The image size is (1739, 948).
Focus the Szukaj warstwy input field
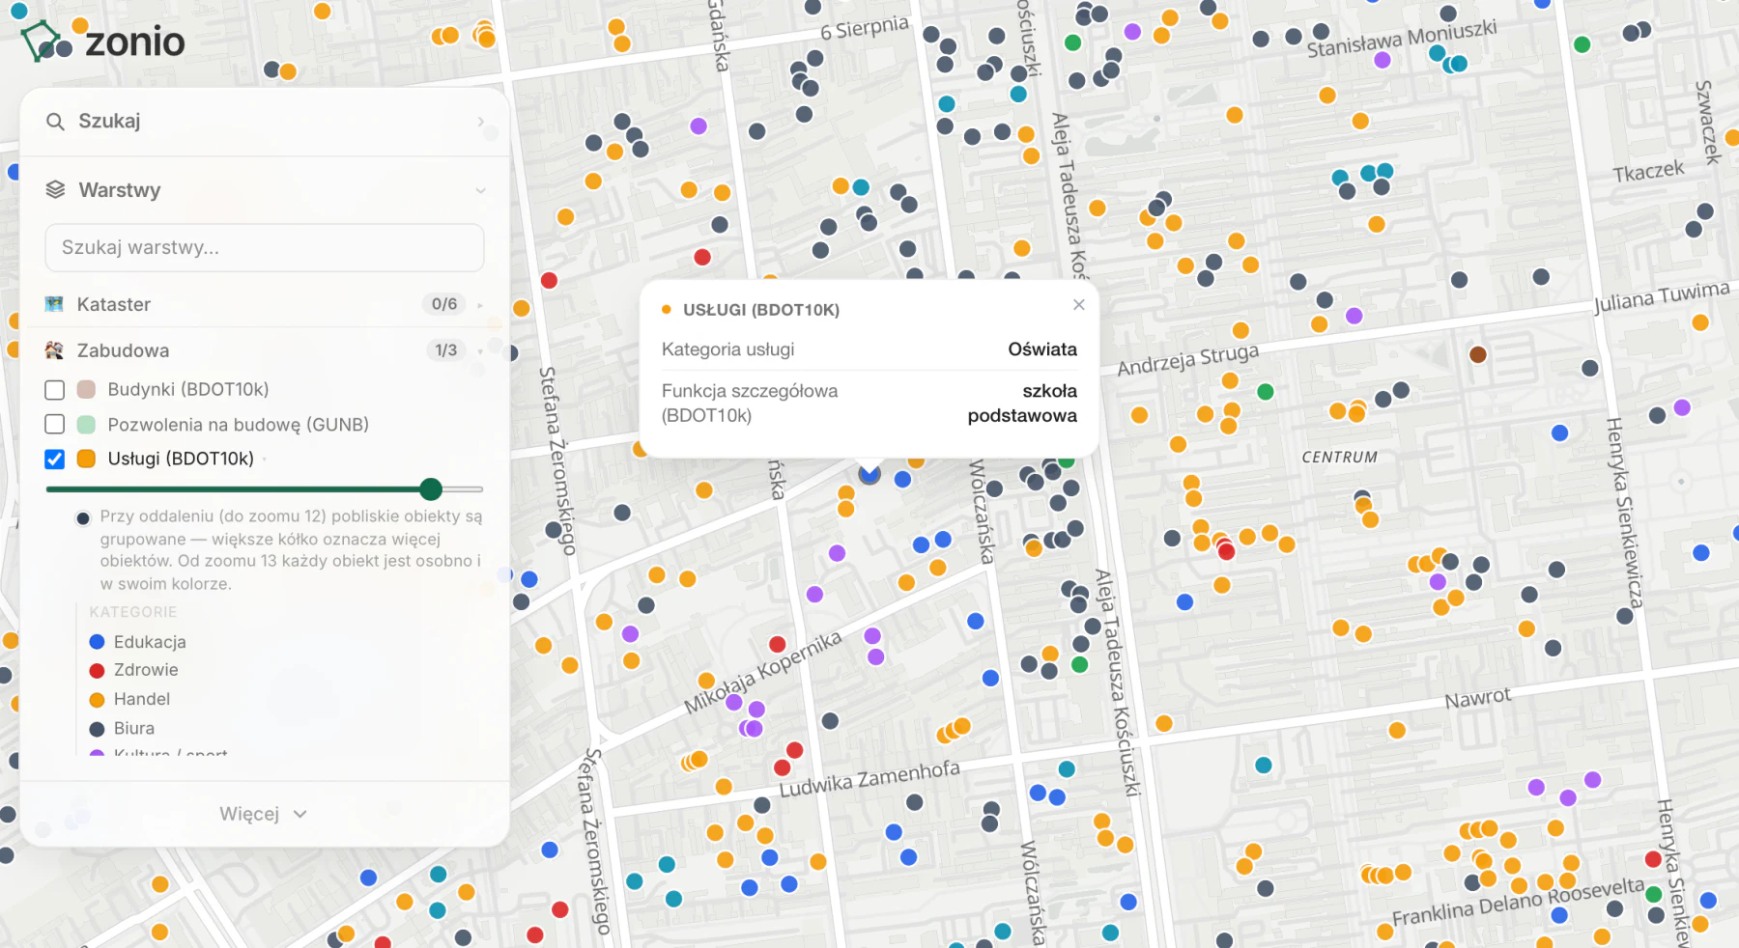click(x=265, y=248)
